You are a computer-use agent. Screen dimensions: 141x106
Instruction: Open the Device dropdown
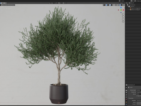[x=139, y=94]
